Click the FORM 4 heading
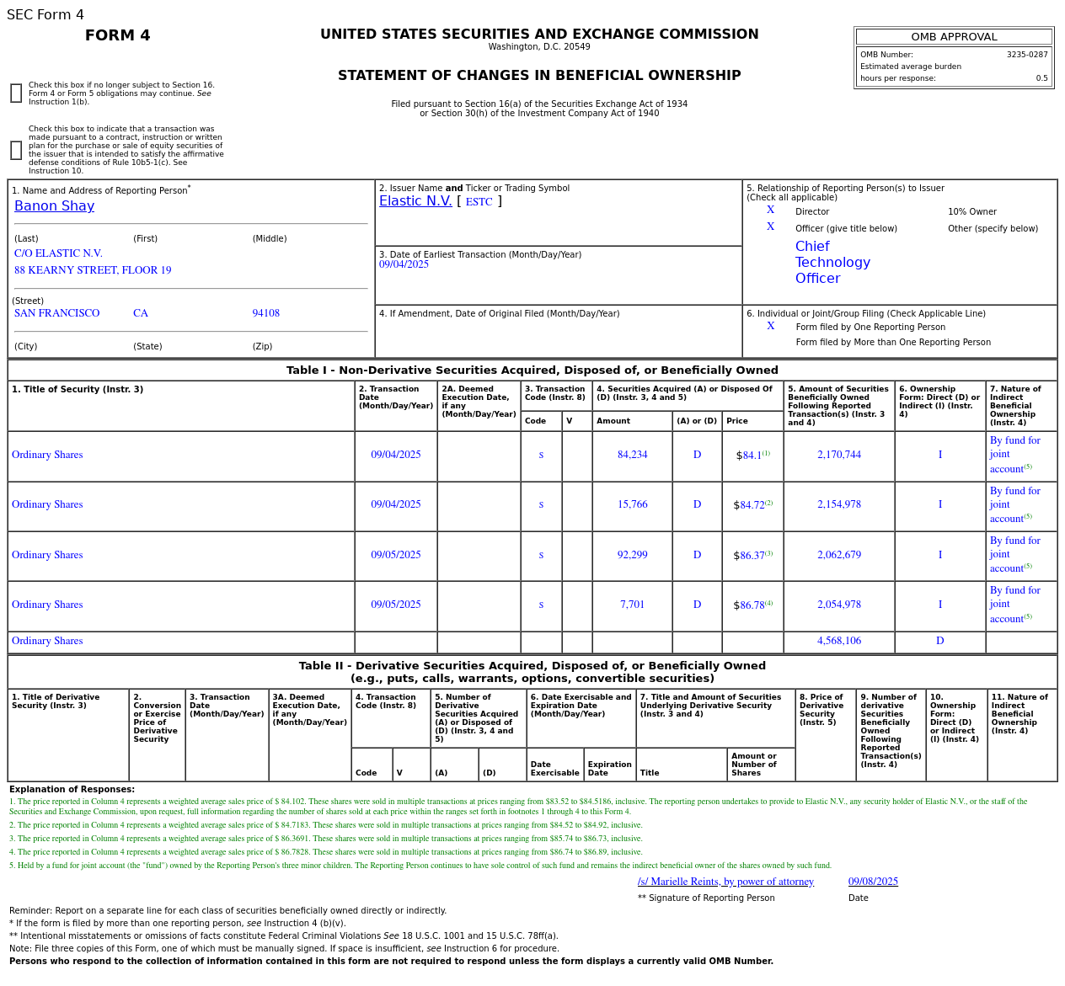This screenshot has width=1065, height=986. point(118,35)
